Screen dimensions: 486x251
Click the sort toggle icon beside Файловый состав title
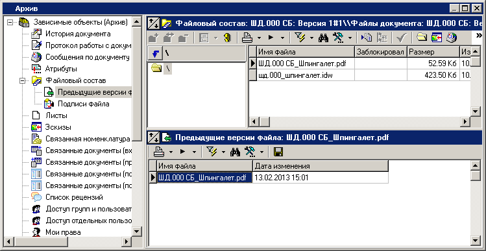(154, 23)
